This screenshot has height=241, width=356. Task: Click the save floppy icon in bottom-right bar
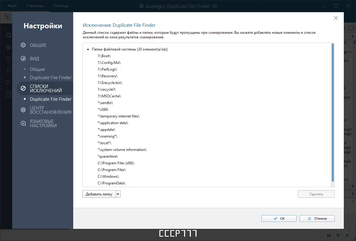coord(329,235)
